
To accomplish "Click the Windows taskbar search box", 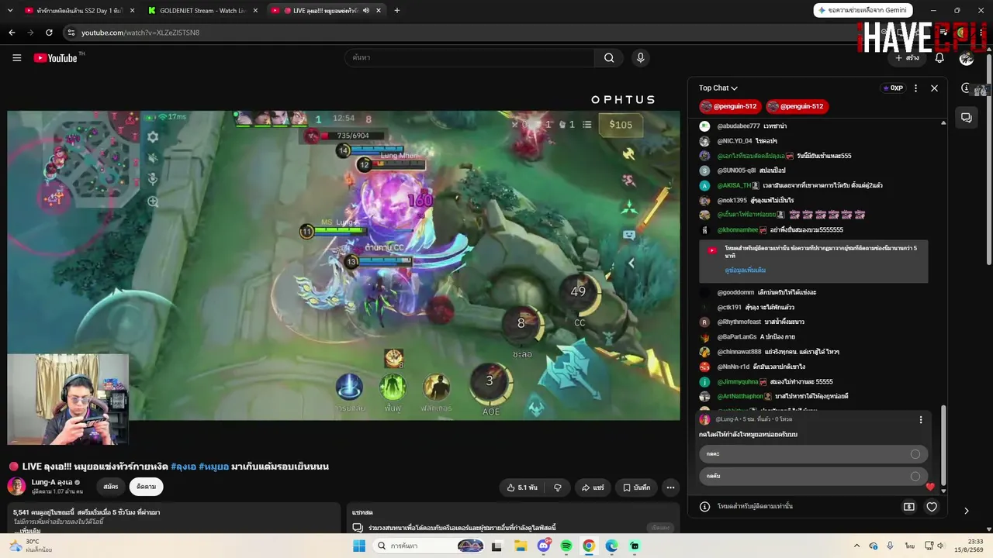I will pyautogui.click(x=429, y=546).
